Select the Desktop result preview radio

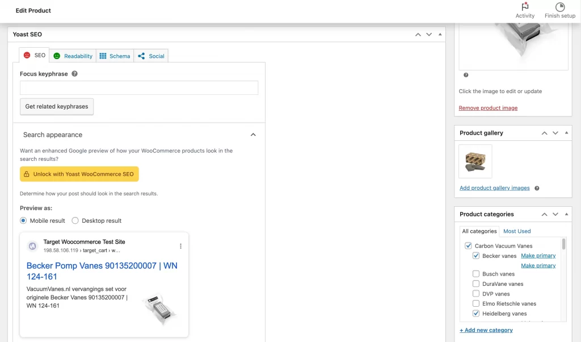click(75, 220)
